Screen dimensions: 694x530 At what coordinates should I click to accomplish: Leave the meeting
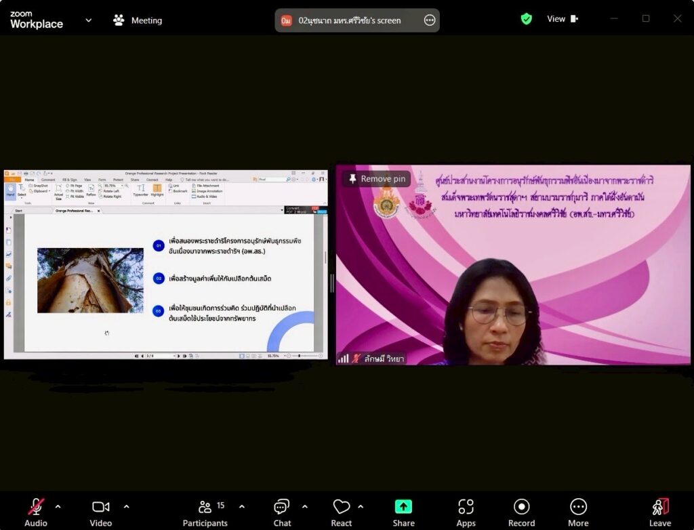click(x=660, y=513)
